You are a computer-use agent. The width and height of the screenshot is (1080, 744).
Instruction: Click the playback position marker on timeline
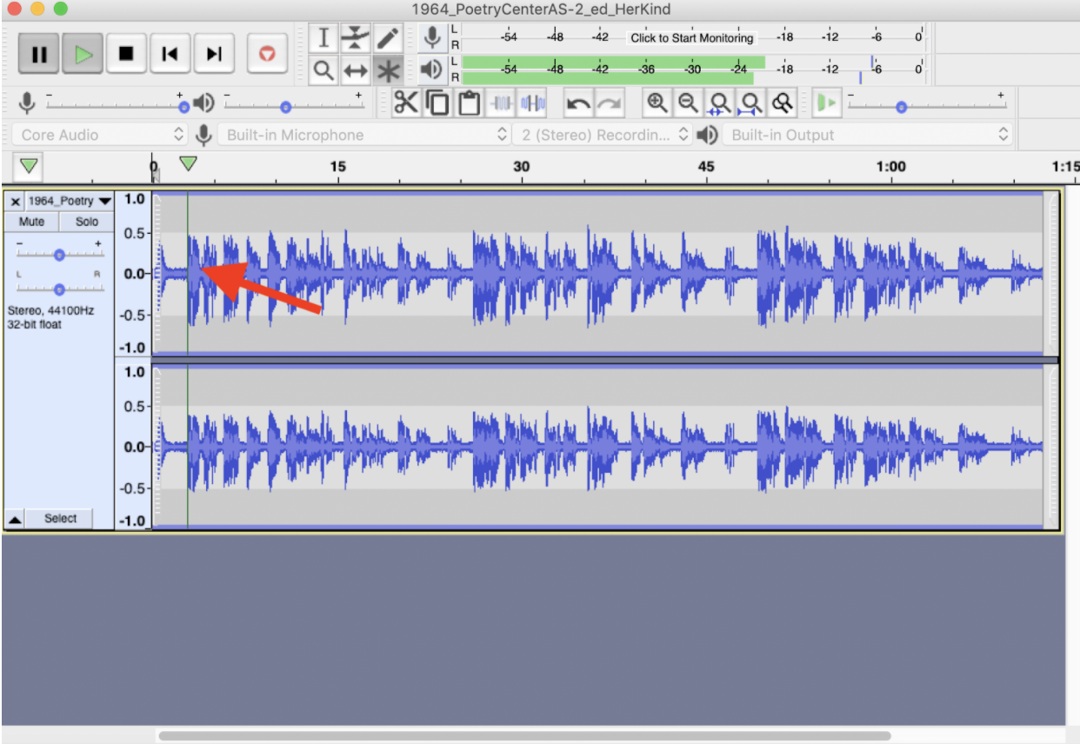[188, 163]
